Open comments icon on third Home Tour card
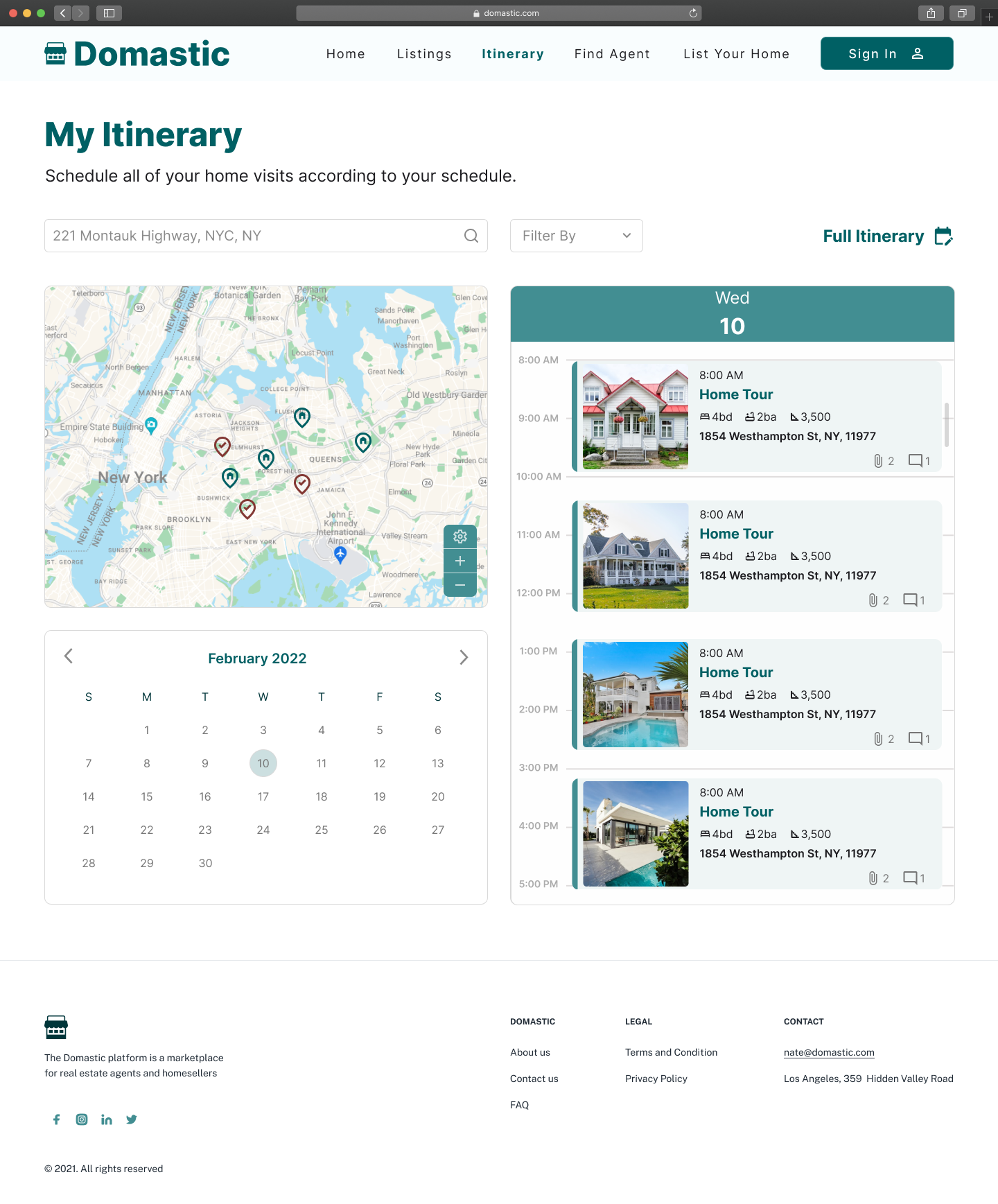This screenshot has height=1204, width=998. [916, 738]
